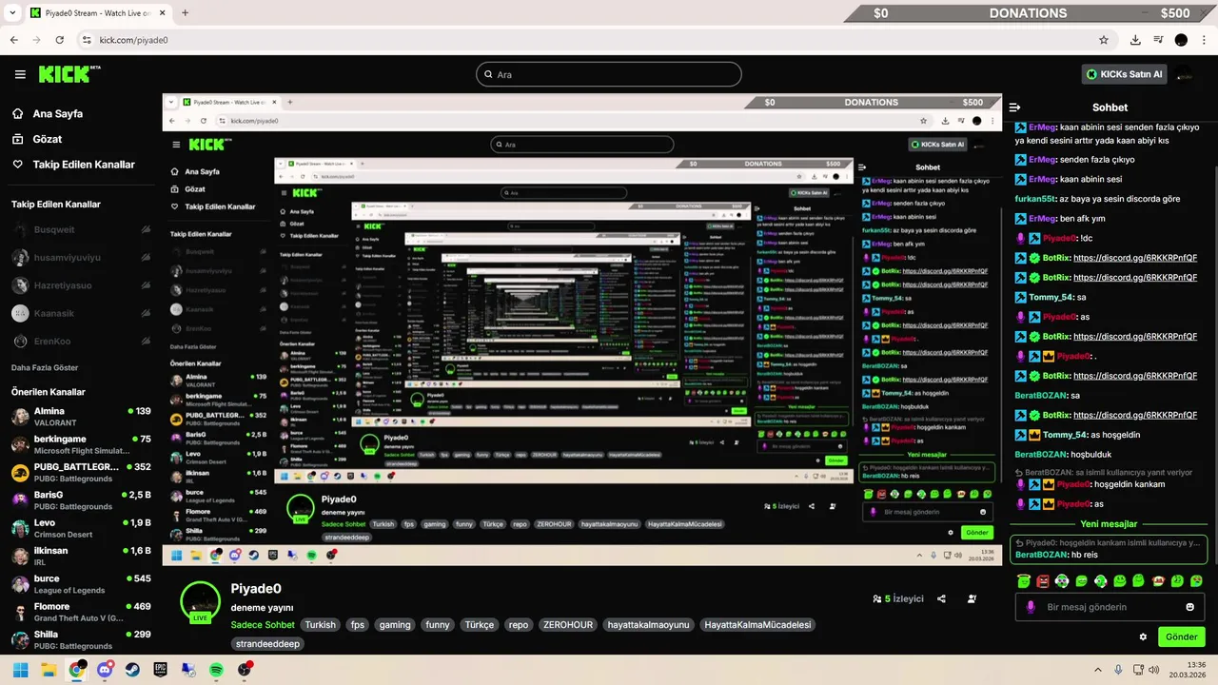Open the Windows Start menu
Image resolution: width=1218 pixels, height=685 pixels.
20,670
